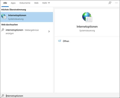Click the globe icon beside the Internetoptionen result

(4, 16)
